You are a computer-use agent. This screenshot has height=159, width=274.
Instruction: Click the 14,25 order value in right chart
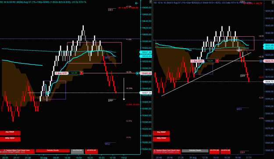tap(210, 61)
